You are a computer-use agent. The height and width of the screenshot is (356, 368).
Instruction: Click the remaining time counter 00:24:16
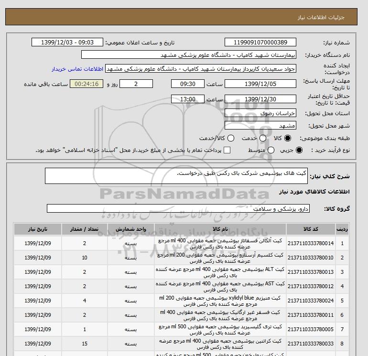[87, 84]
